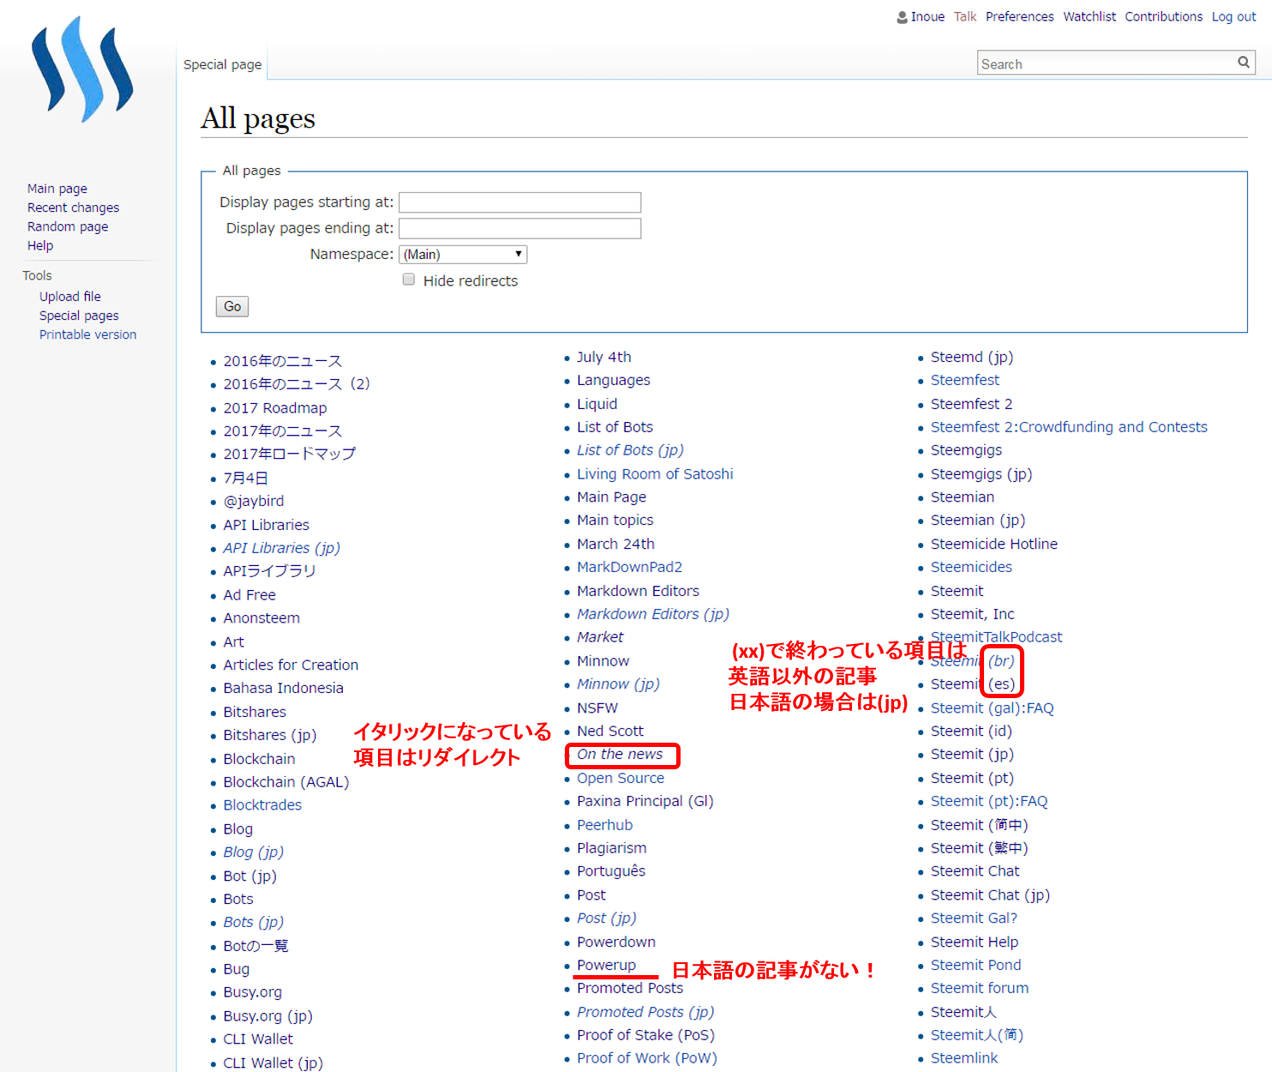Open the Ned Scott page
1272x1072 pixels.
coord(610,731)
